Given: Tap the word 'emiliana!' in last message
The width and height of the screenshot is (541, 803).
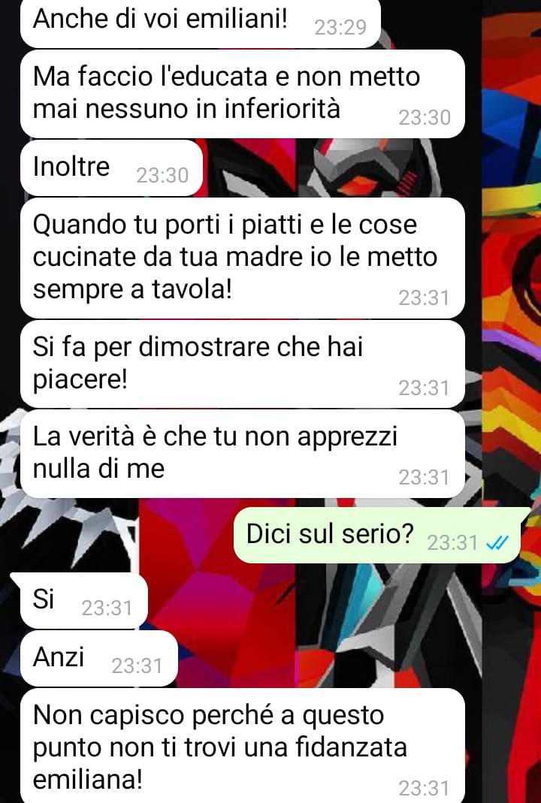Looking at the screenshot, I should (x=88, y=780).
